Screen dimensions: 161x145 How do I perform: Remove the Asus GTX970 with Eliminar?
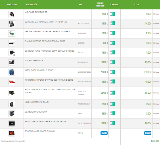[156, 93]
